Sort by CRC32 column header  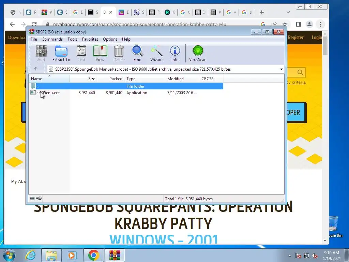211,79
